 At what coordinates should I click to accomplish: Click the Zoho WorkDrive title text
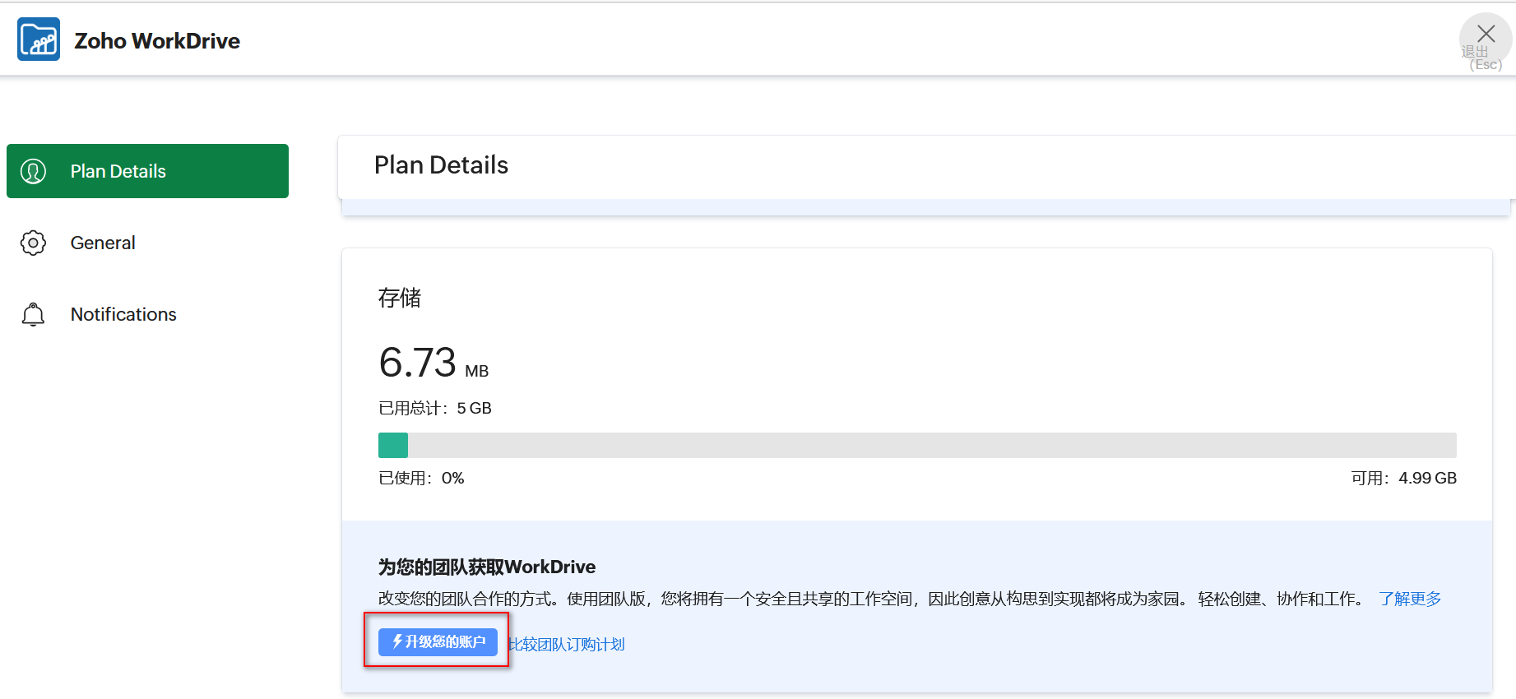tap(157, 41)
